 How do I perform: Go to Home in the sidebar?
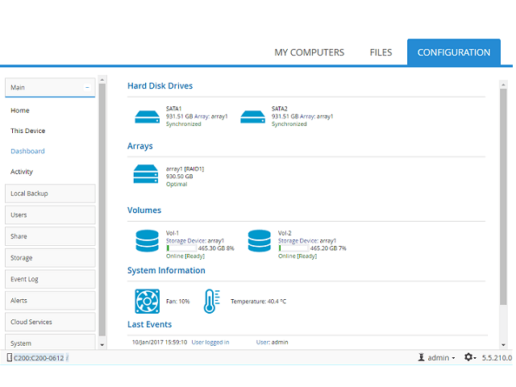point(20,110)
